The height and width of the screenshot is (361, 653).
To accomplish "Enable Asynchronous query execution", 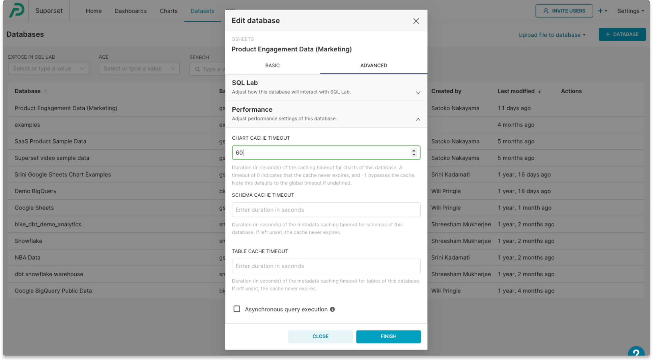I will point(237,309).
